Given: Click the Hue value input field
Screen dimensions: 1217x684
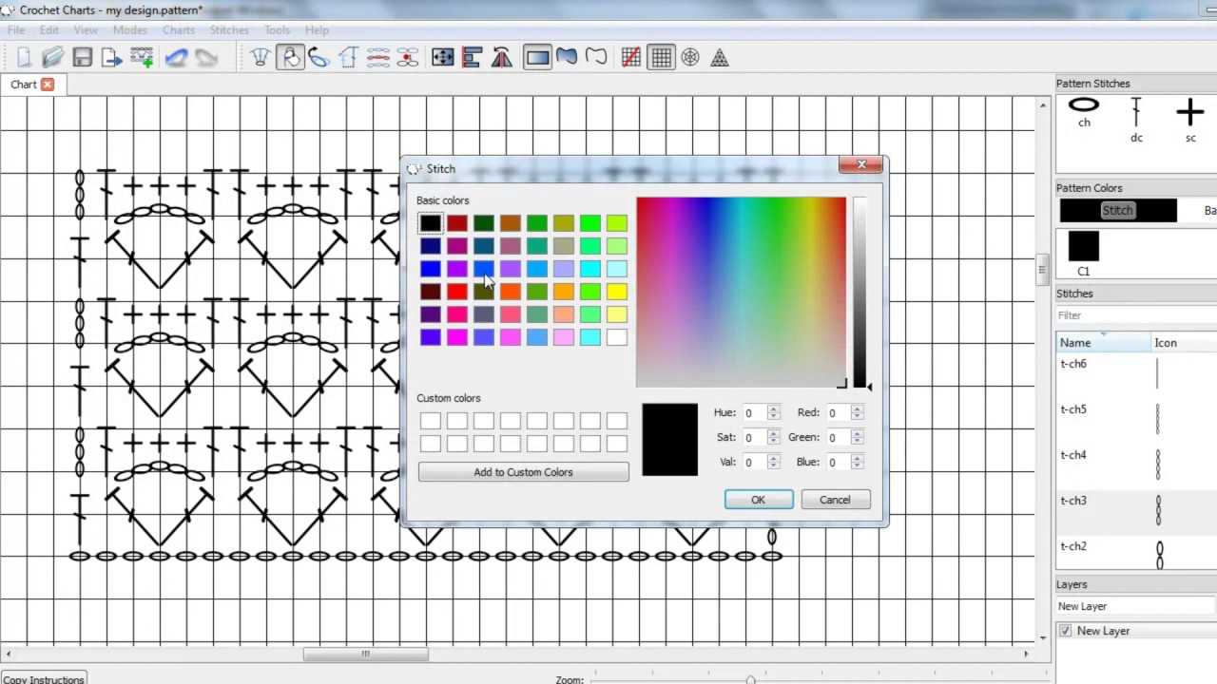Looking at the screenshot, I should pyautogui.click(x=754, y=412).
